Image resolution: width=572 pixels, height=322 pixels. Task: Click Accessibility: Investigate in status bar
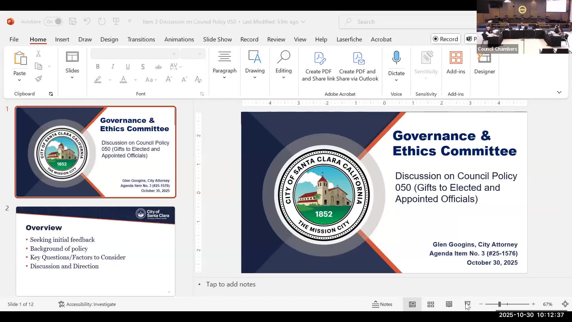(87, 304)
